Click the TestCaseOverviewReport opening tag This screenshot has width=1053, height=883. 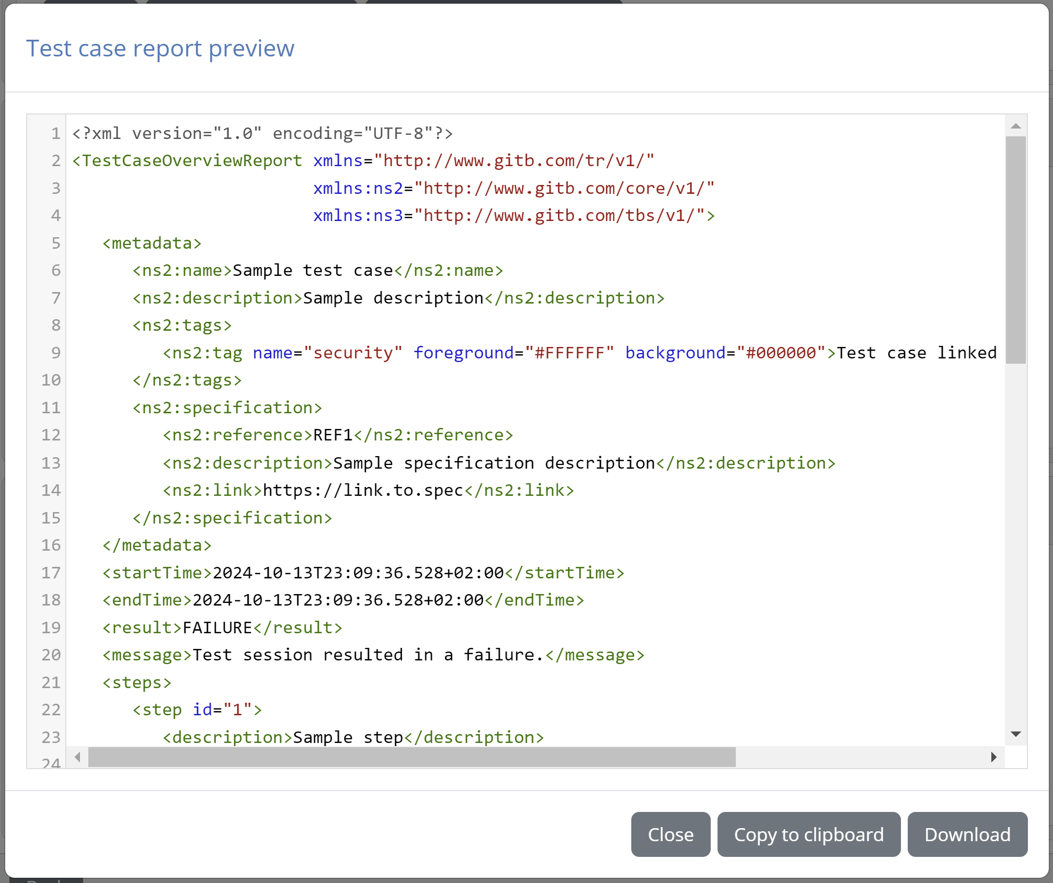pos(187,160)
